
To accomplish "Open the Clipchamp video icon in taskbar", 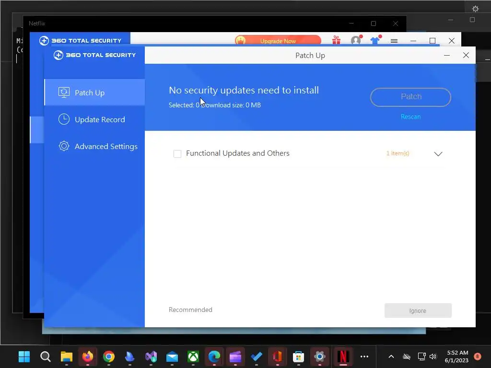I will click(x=235, y=356).
